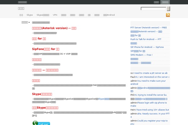Open sidebar link with Asterisk version in parentheses
188x125 pixels.
coord(146,32)
